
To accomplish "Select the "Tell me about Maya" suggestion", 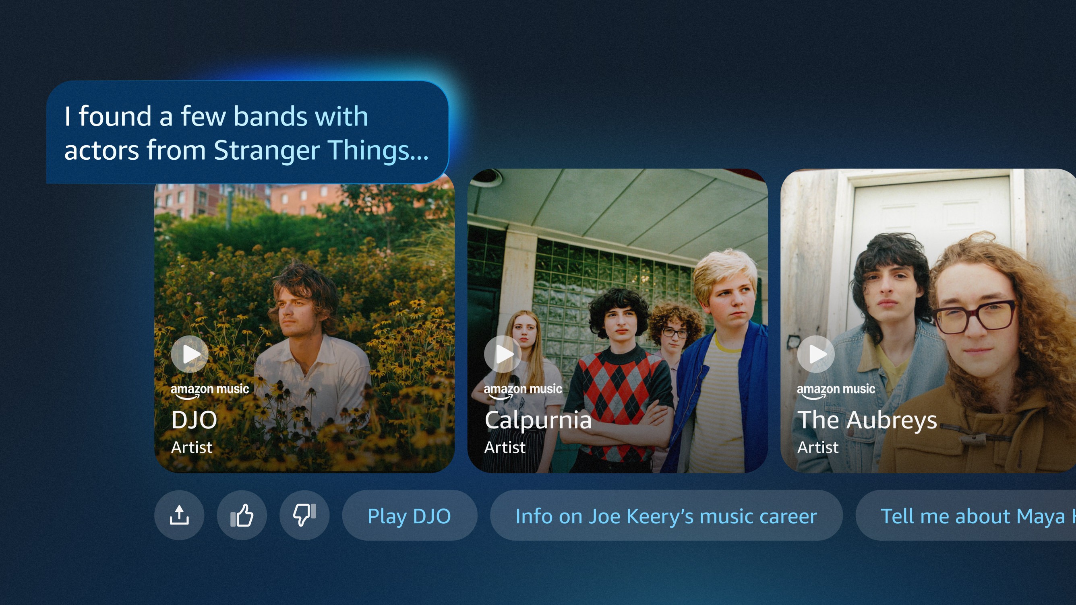I will coord(966,515).
